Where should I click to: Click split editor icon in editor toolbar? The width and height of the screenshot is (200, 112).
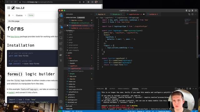[192, 14]
